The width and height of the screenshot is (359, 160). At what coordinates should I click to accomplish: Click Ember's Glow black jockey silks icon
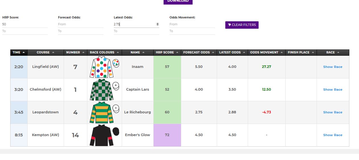point(104,135)
